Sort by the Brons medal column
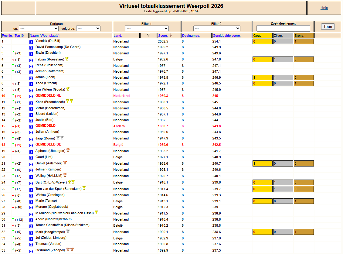Image resolution: width=343 pixels, height=254 pixels. pos(299,36)
